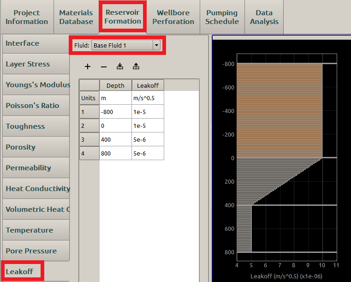Viewport: 351px width, 282px height.
Task: Select the Temperature side tab
Action: coord(36,230)
